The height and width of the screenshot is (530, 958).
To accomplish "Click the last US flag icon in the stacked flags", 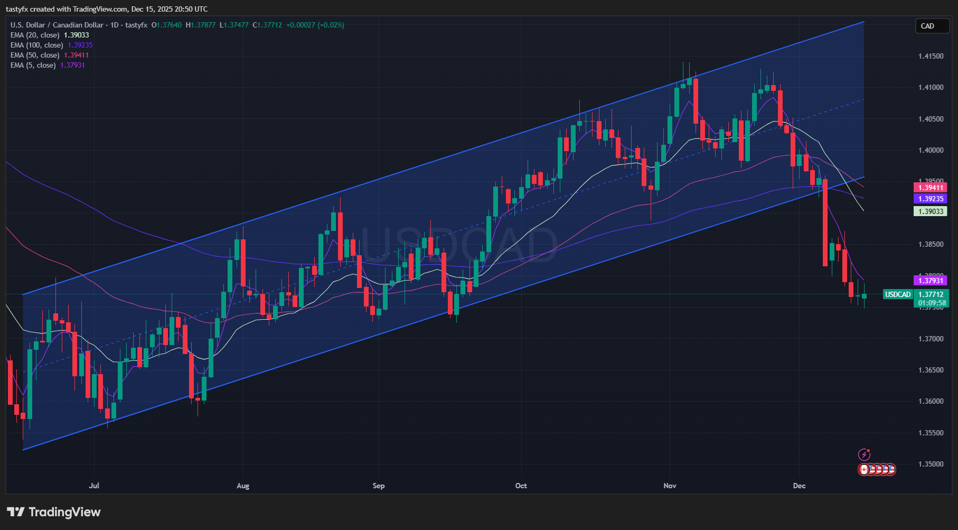I will pos(892,470).
